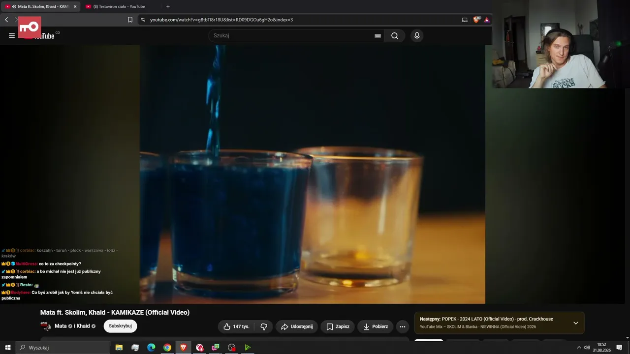Focus the browser address bar URL

coord(221,20)
